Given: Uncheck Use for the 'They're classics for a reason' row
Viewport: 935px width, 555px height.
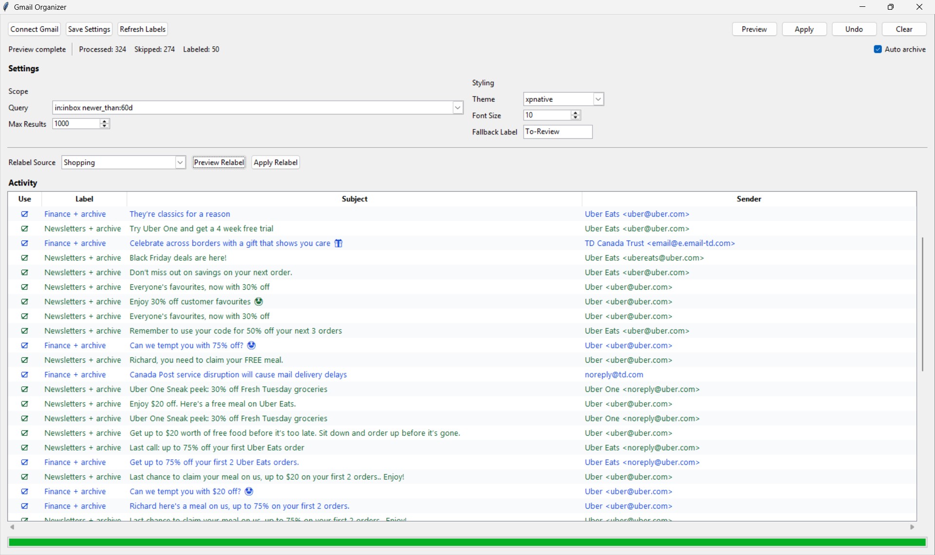Looking at the screenshot, I should pos(25,214).
